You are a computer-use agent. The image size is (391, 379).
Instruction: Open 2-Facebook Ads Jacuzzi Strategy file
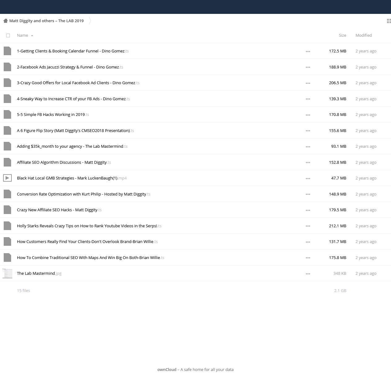click(70, 67)
